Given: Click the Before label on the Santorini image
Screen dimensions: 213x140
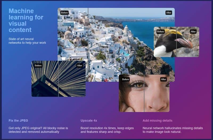Looking at the screenshot, I should [x=64, y=13].
